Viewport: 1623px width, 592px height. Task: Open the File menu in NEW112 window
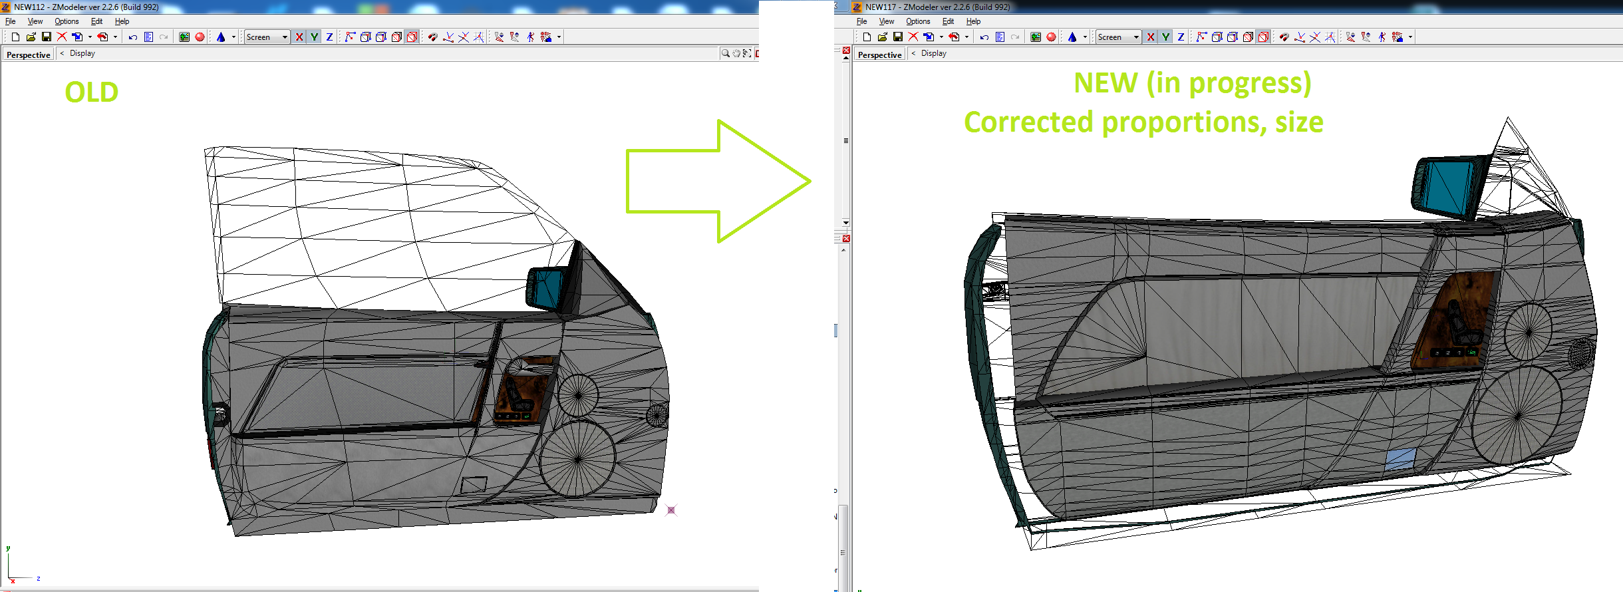(x=10, y=21)
